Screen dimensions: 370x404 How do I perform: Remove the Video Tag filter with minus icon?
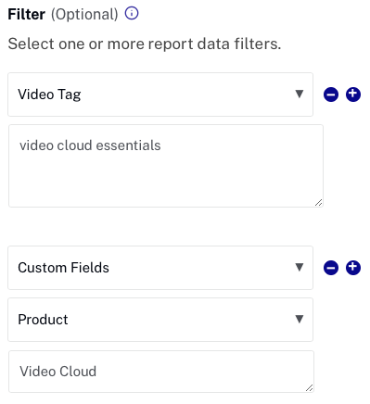coord(331,95)
